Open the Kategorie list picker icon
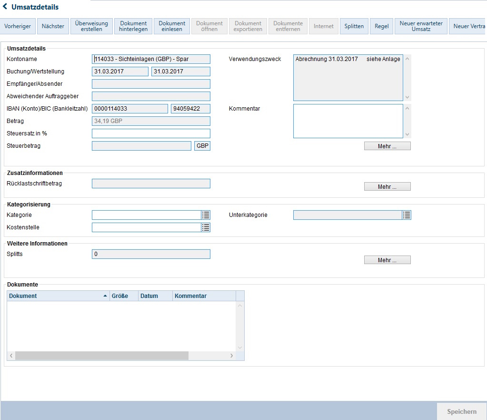Viewport: 487px width, 420px height. [x=206, y=215]
